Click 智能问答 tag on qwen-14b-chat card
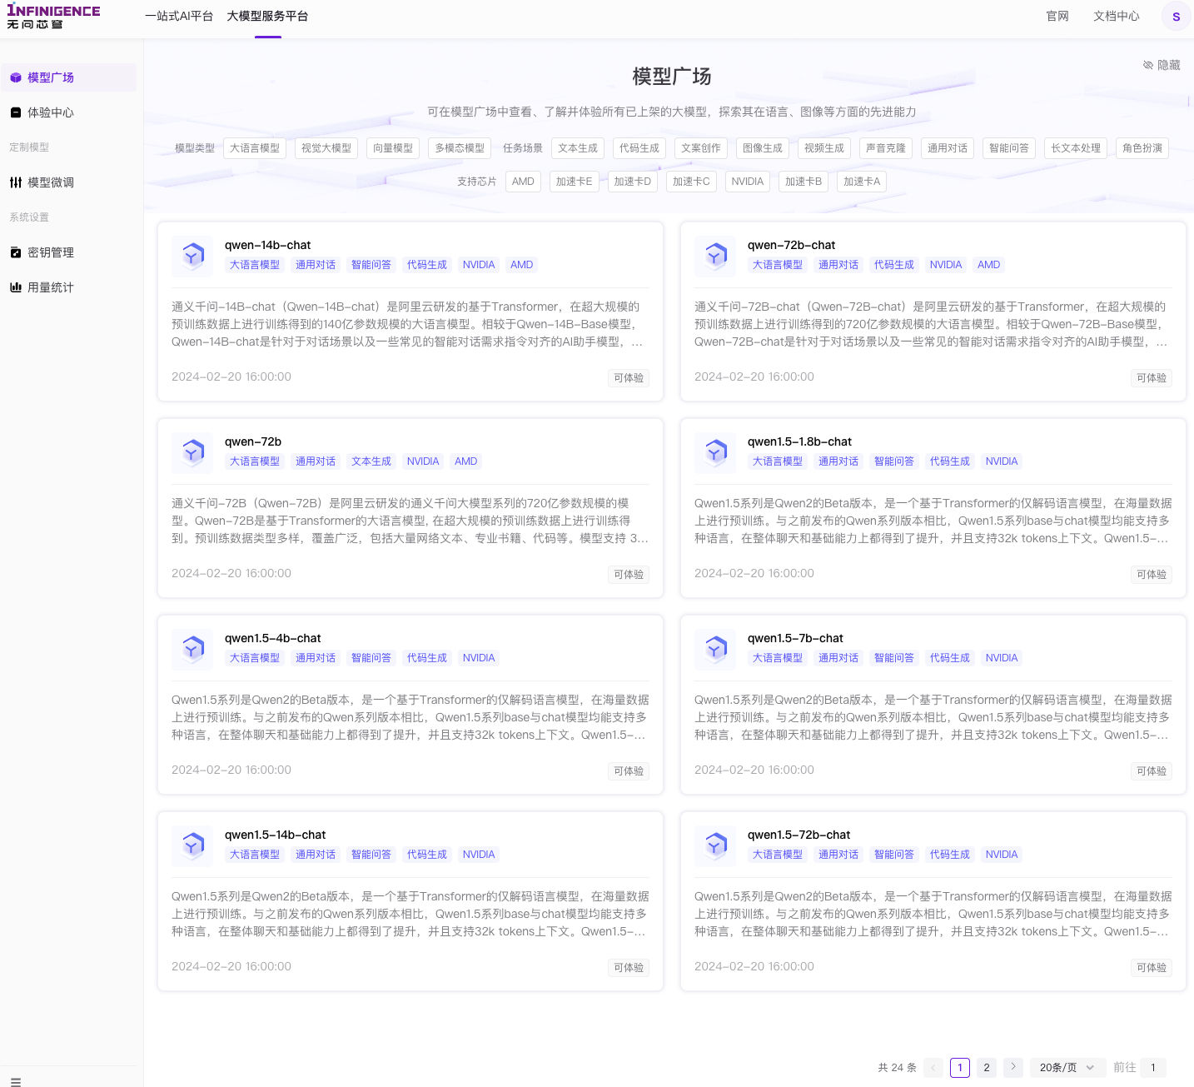The width and height of the screenshot is (1194, 1087). (371, 265)
